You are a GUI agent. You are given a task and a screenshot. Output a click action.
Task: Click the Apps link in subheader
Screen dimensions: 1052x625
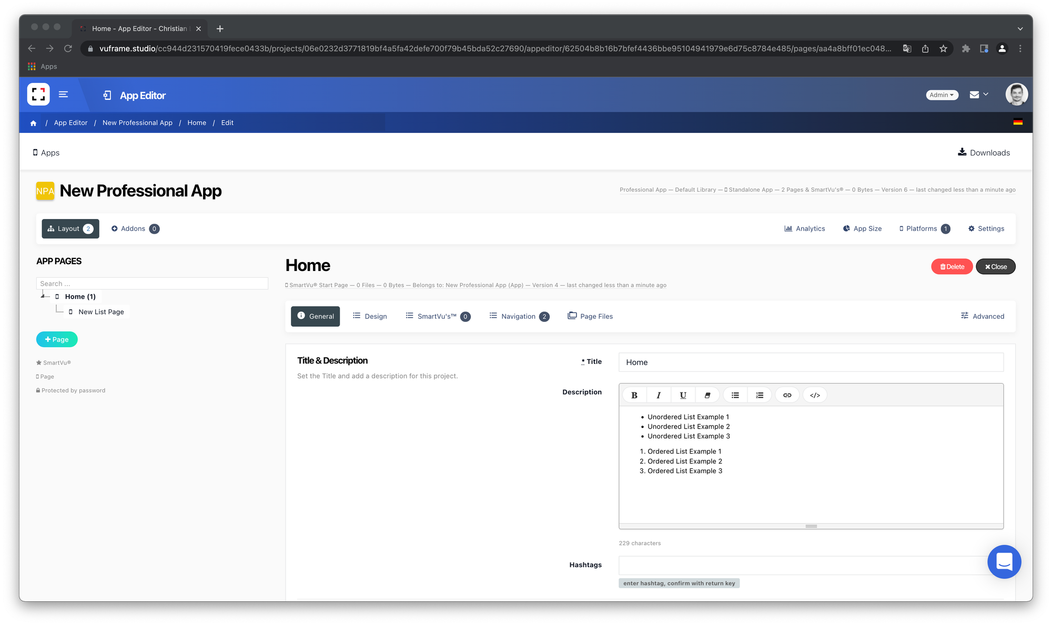[x=46, y=153]
